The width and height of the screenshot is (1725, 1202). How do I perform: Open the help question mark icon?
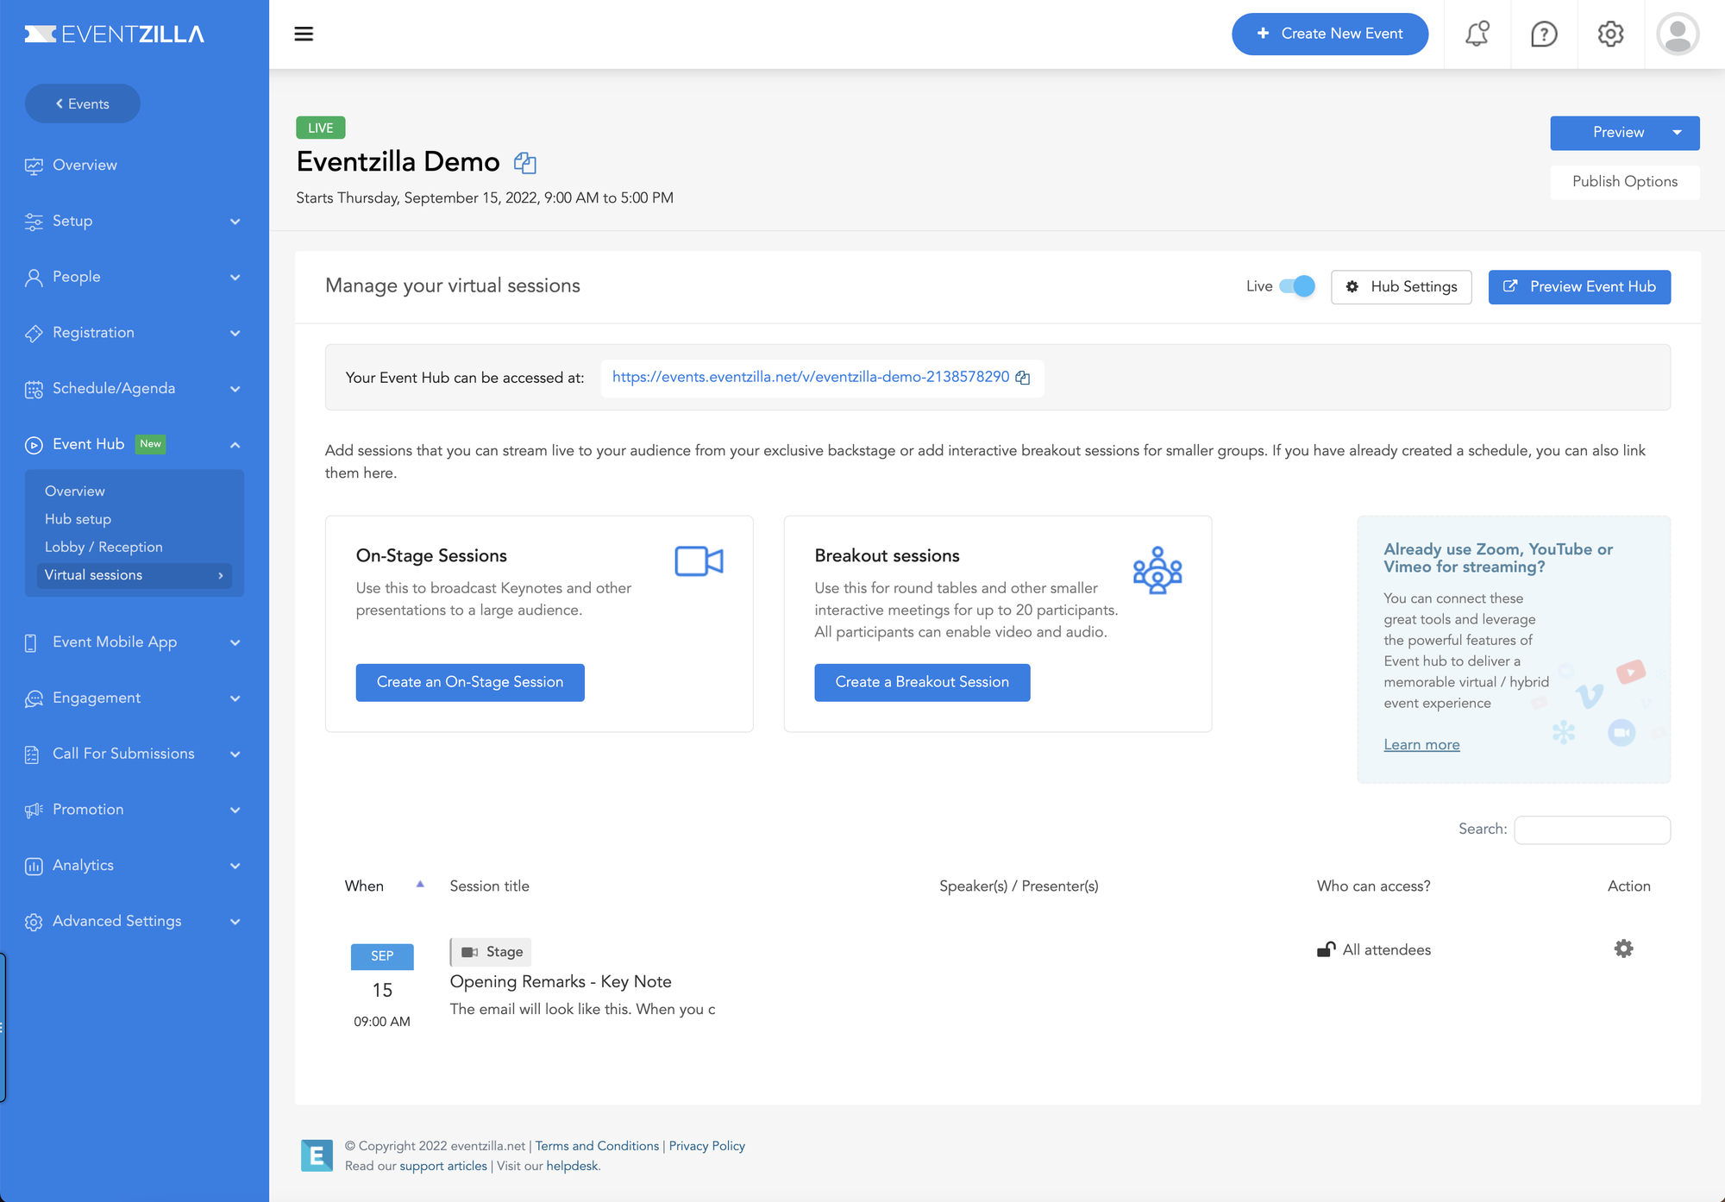click(x=1544, y=34)
